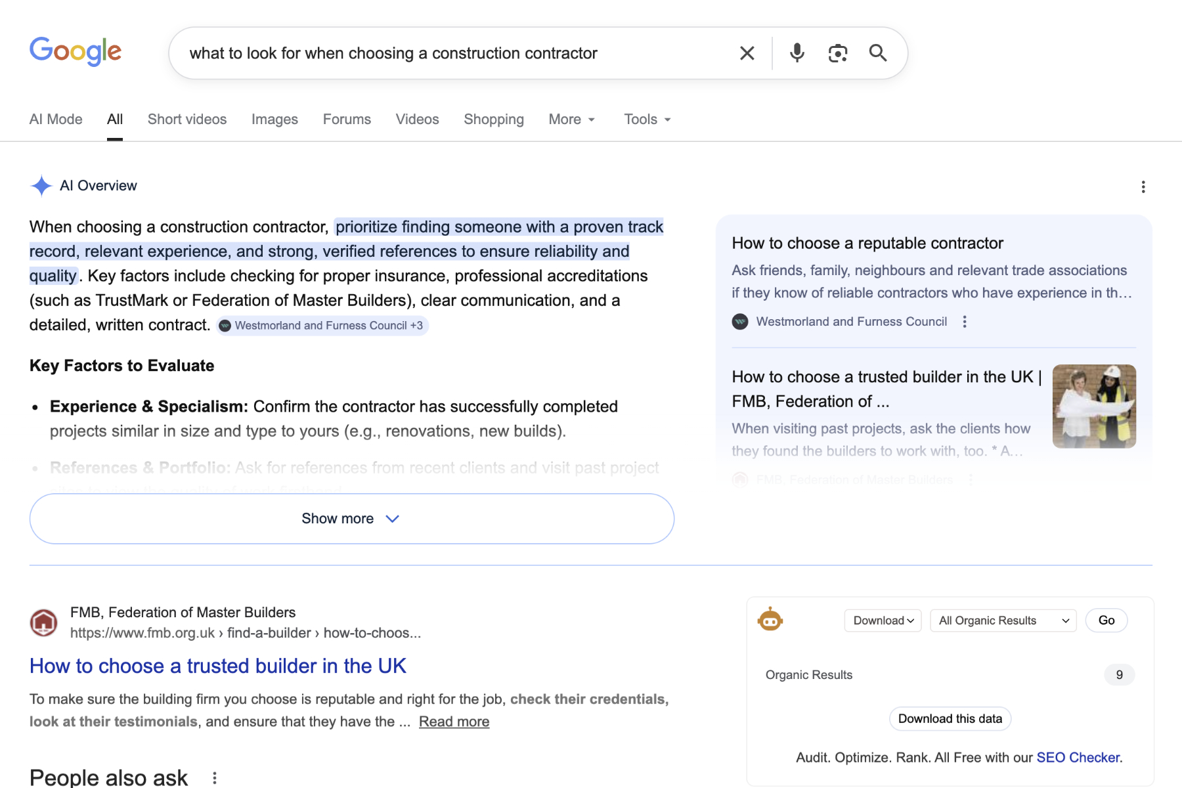
Task: Click the search magnifier icon
Action: click(878, 53)
